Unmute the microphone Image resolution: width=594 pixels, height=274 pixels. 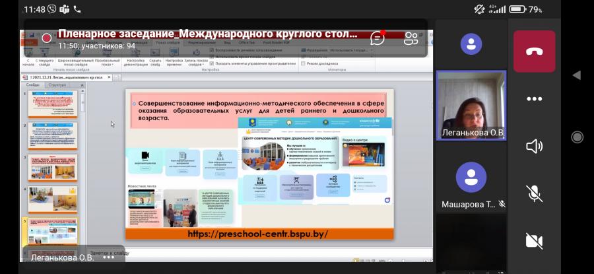(x=534, y=193)
